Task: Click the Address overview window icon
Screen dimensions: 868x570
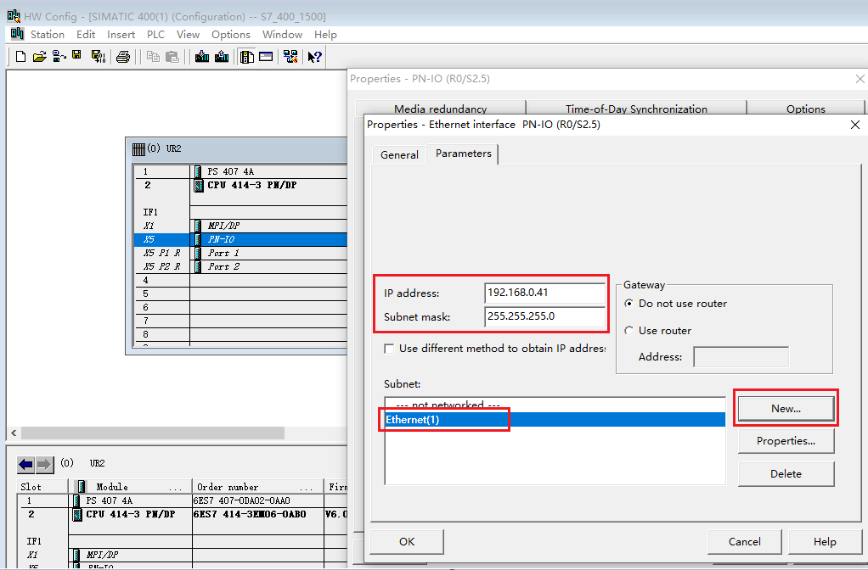Action: pos(267,56)
